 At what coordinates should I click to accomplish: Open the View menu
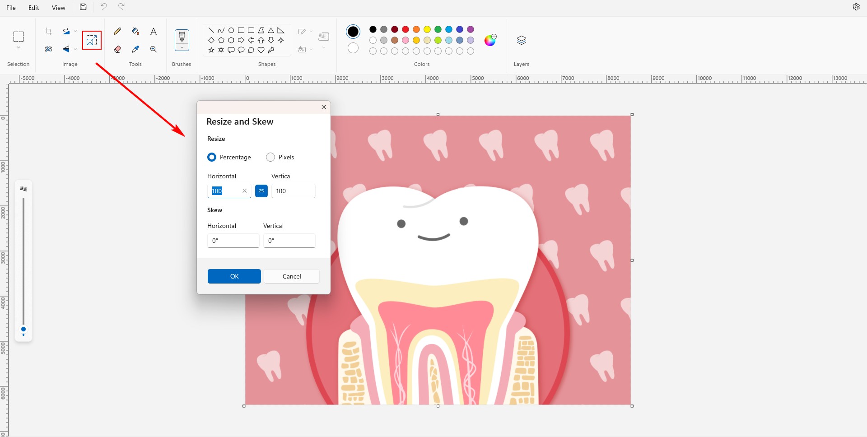[58, 8]
